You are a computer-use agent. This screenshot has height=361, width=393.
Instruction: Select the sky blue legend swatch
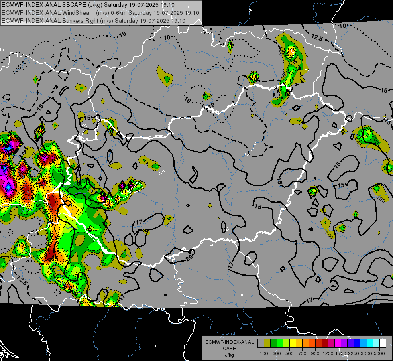364,343
